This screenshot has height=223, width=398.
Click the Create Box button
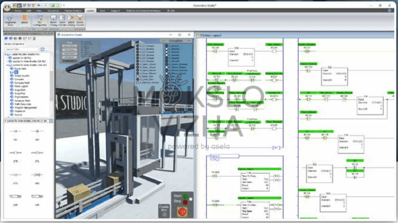(163, 208)
